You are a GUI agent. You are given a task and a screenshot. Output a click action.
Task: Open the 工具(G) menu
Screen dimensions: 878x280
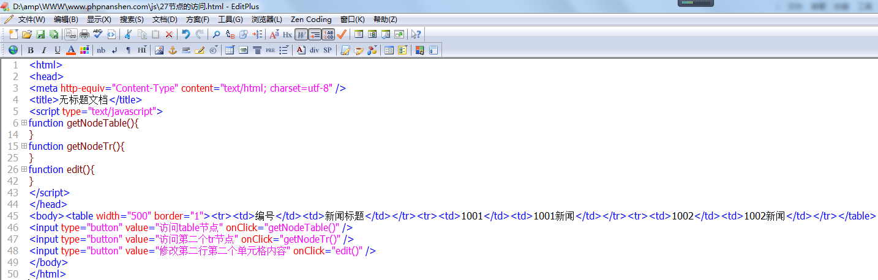click(230, 20)
